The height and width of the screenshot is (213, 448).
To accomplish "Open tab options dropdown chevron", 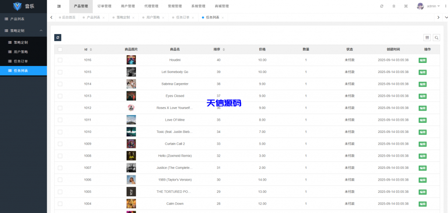I will (x=445, y=17).
